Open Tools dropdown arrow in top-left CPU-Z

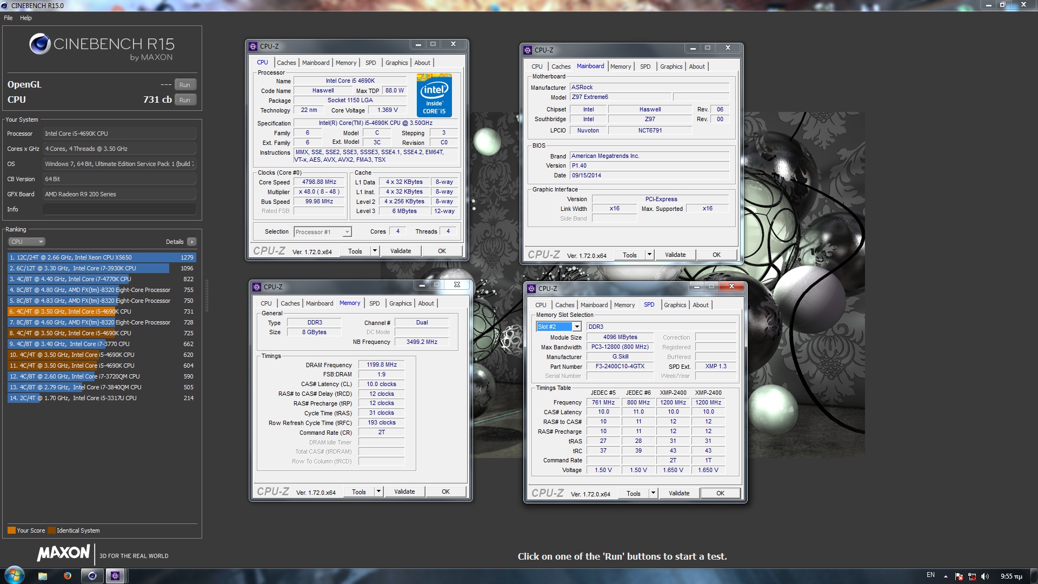[x=375, y=251]
